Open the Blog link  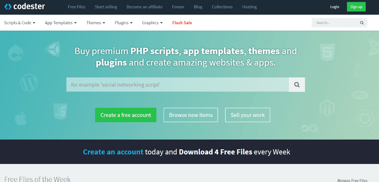pos(198,7)
